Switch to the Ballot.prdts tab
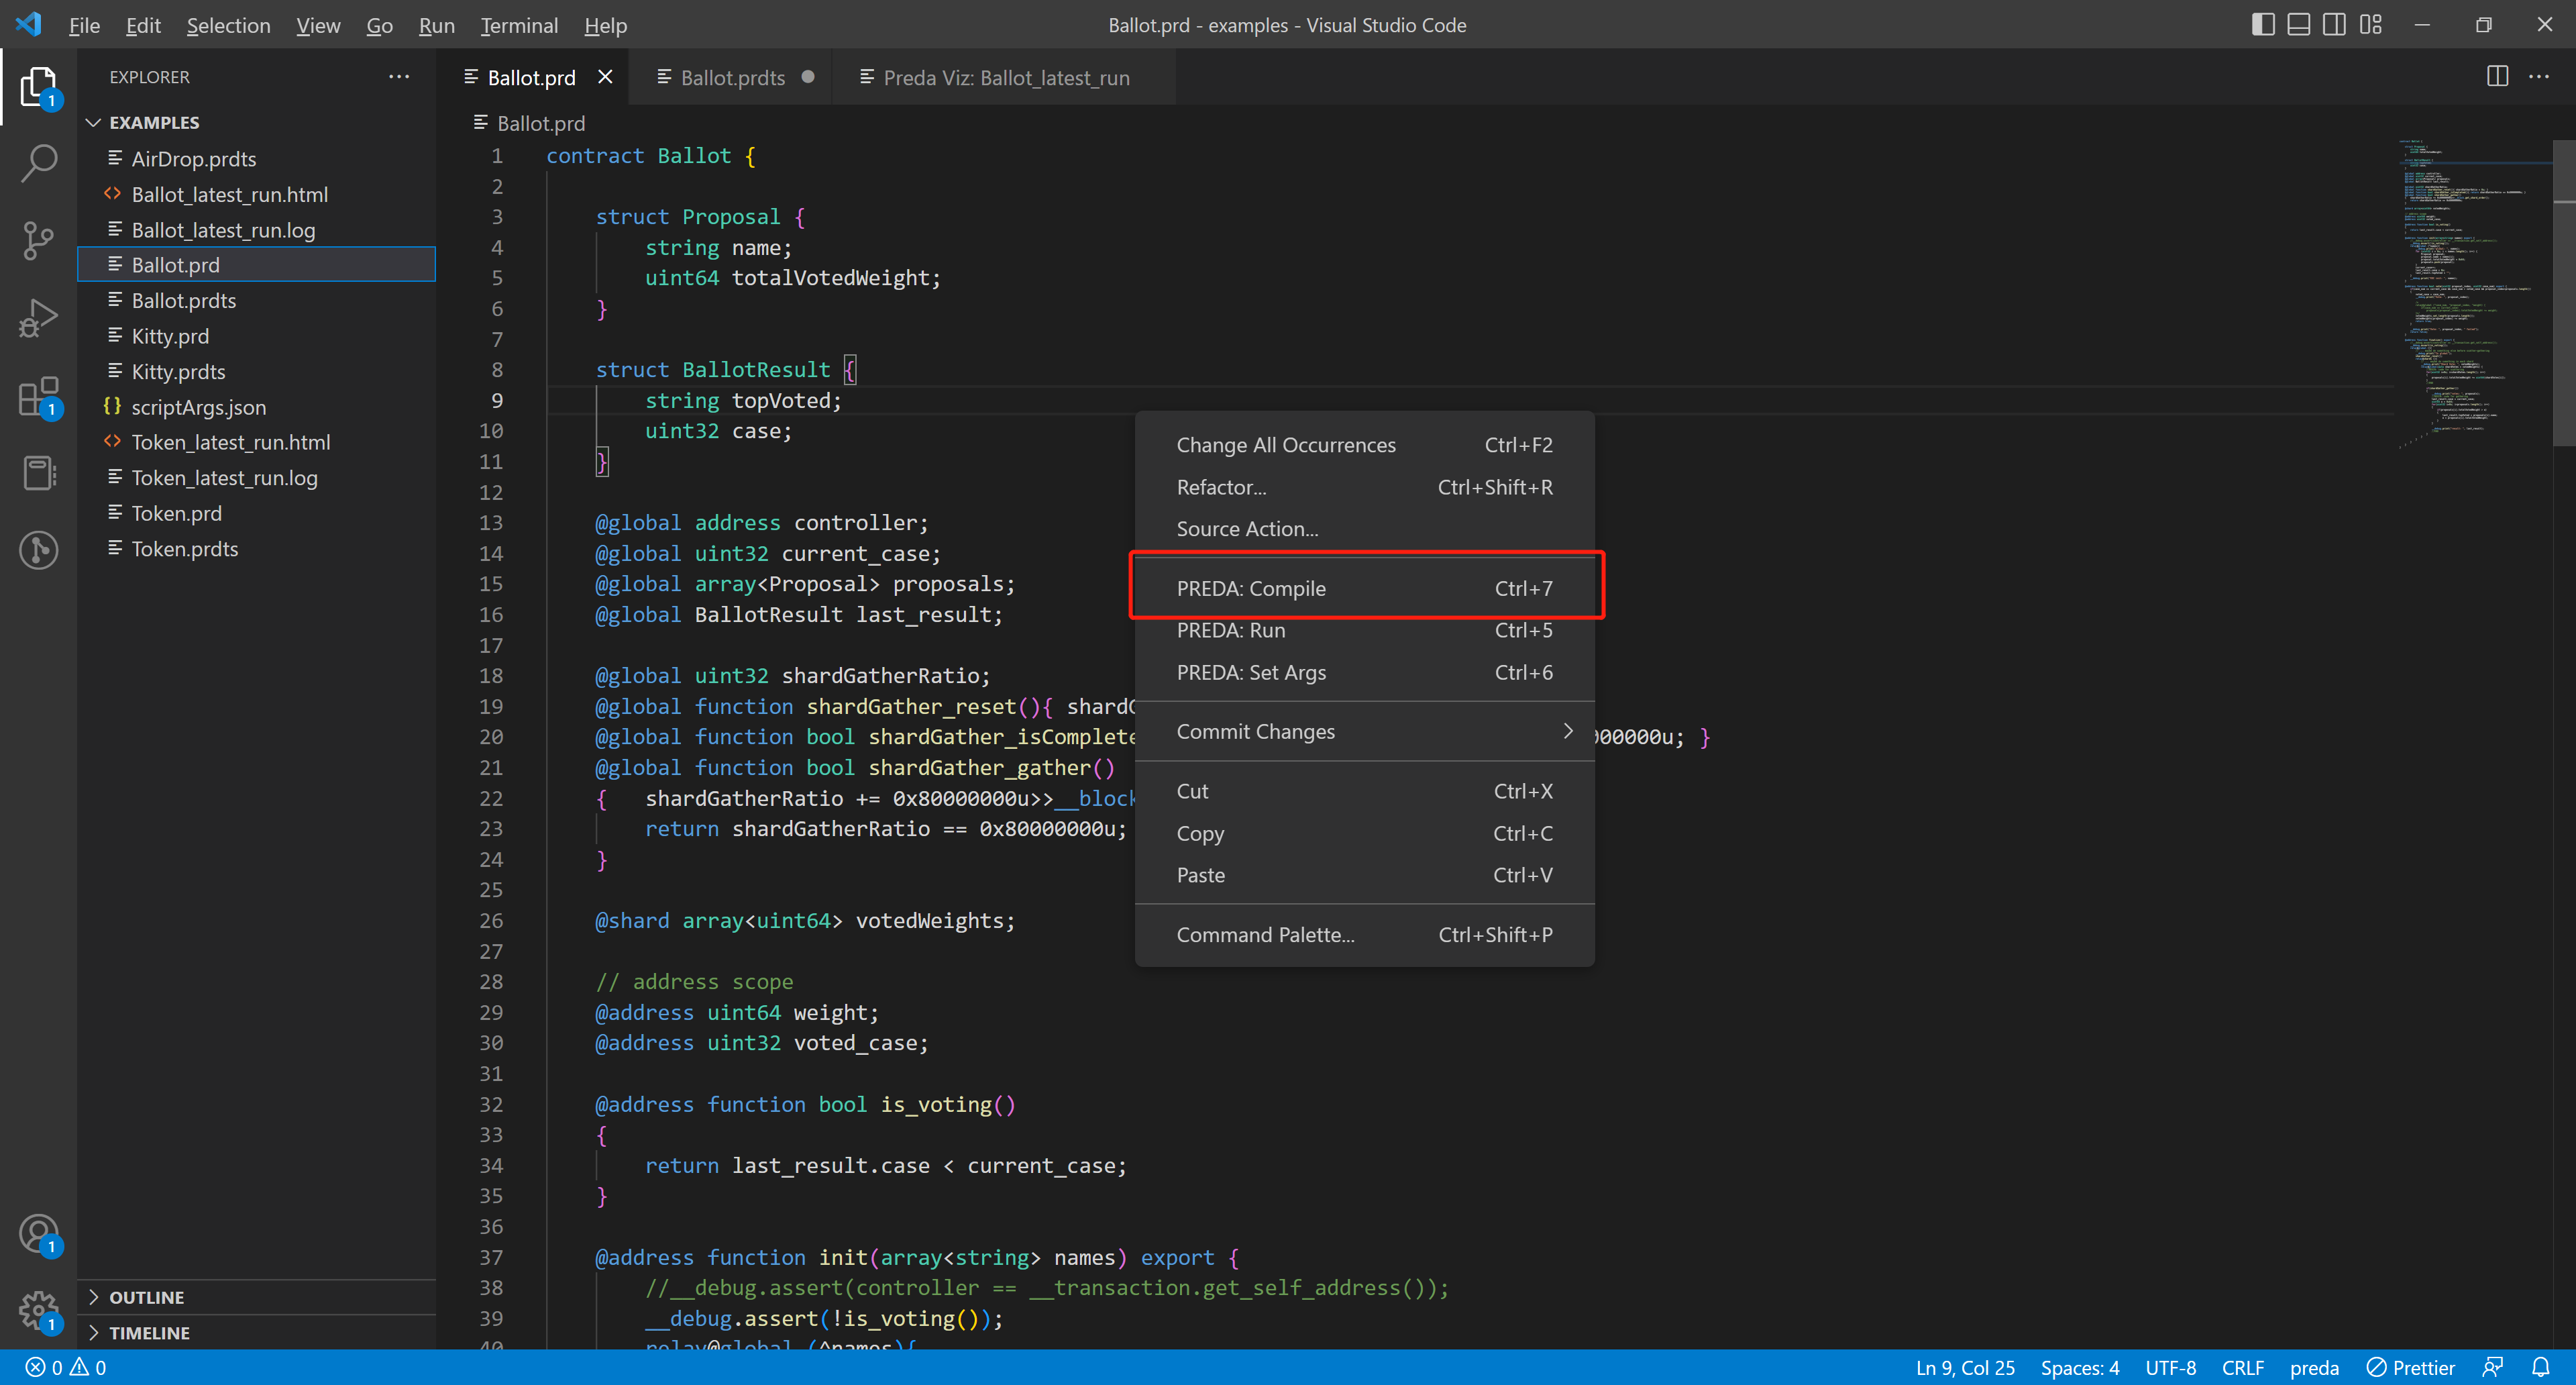Screen dimensions: 2576x1385 733,77
